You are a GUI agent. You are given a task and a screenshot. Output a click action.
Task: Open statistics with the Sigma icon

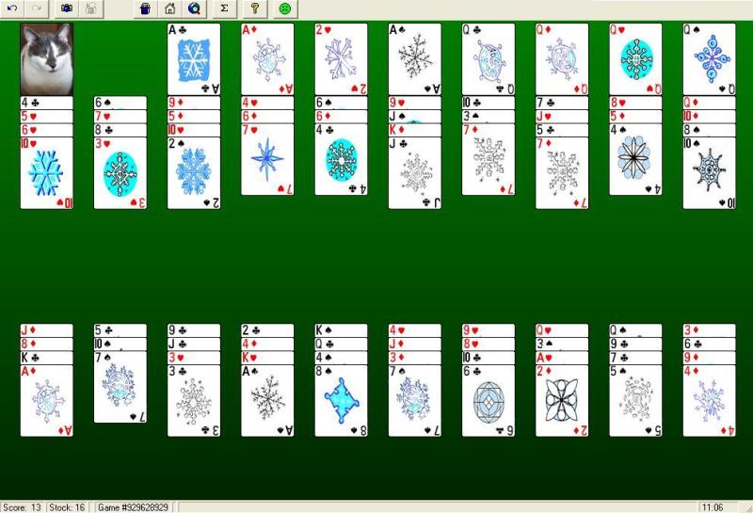pos(224,8)
